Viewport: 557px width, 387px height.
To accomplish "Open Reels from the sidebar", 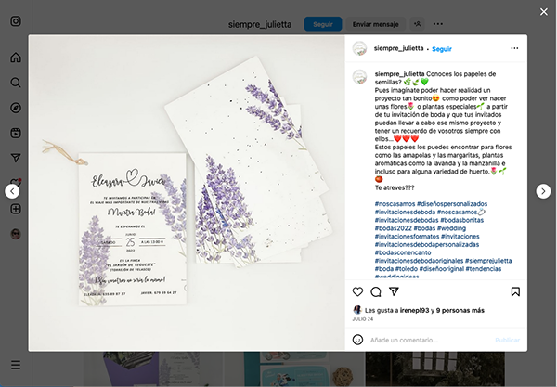I will click(x=16, y=133).
